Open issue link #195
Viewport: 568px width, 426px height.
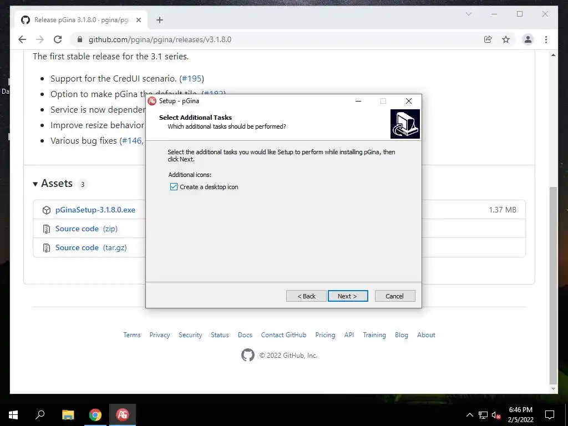pyautogui.click(x=191, y=79)
